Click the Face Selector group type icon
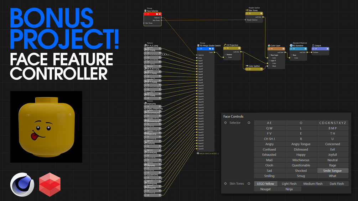This screenshot has height=201, width=358. point(145,11)
